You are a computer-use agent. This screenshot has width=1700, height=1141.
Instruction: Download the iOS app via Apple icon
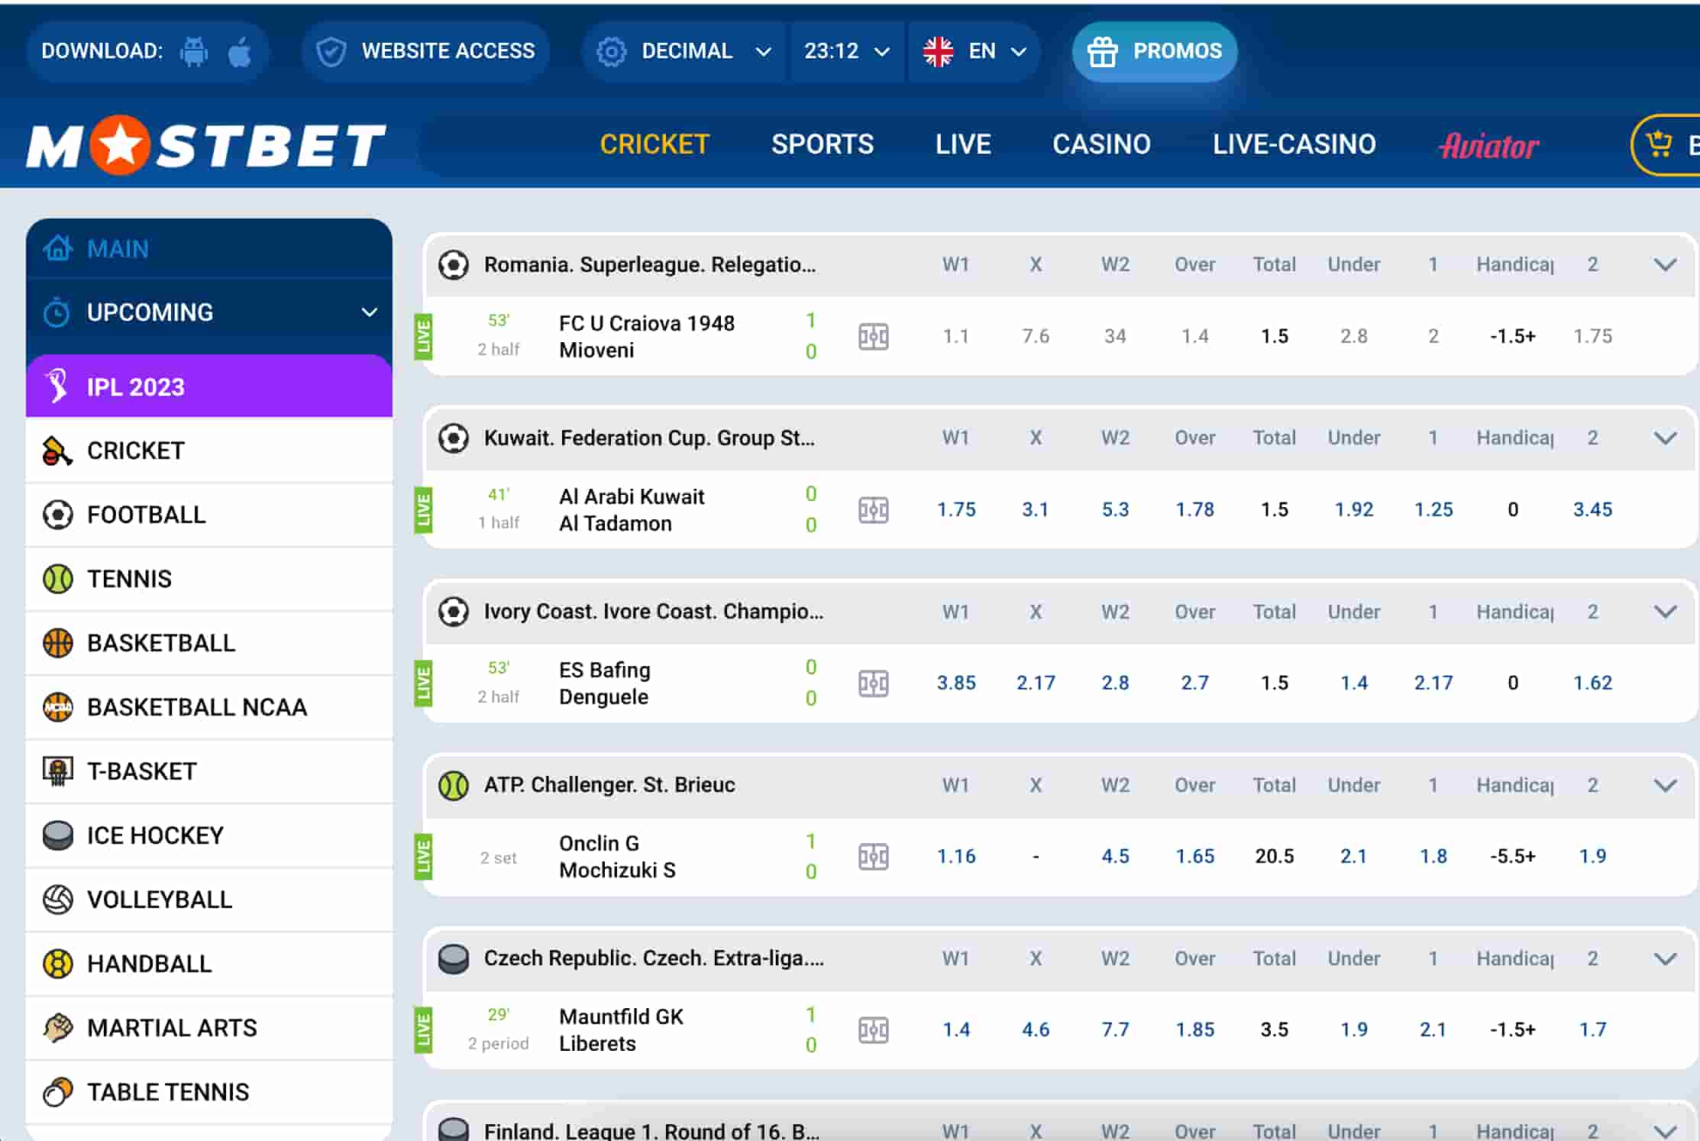pyautogui.click(x=240, y=51)
